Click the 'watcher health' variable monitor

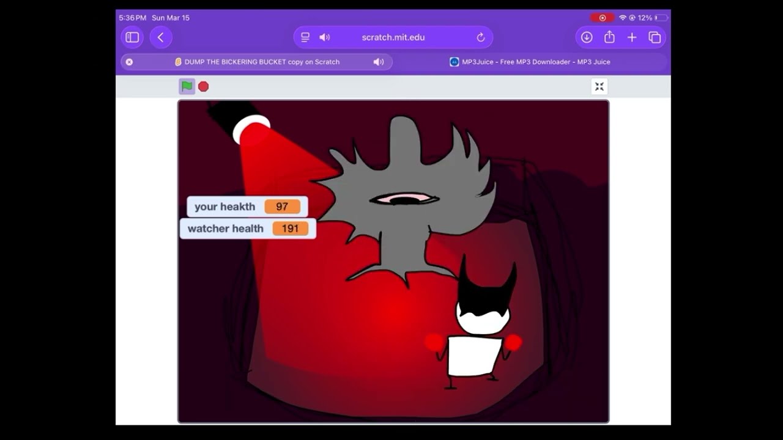pyautogui.click(x=248, y=229)
